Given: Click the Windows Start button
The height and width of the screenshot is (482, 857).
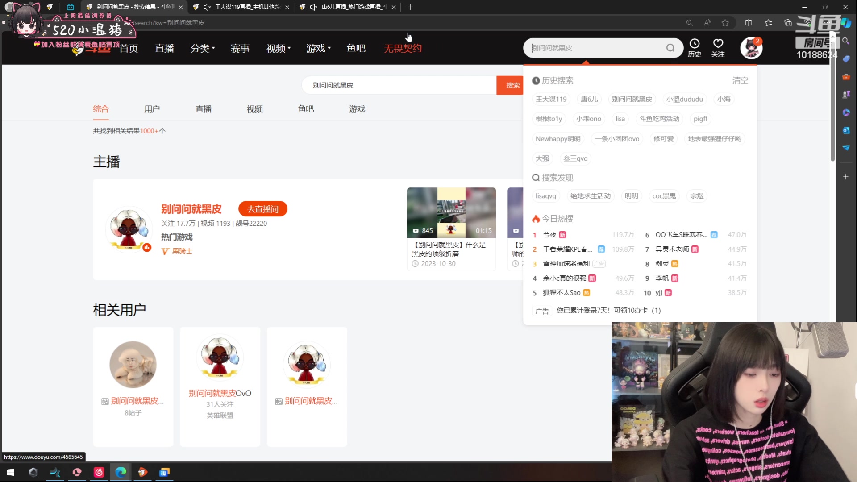Looking at the screenshot, I should pyautogui.click(x=11, y=472).
